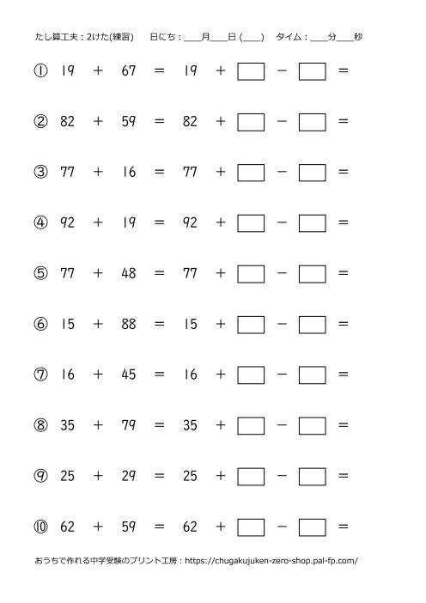Click first blank box in the 35 + 79 row
This screenshot has height=603, width=426.
pos(251,426)
